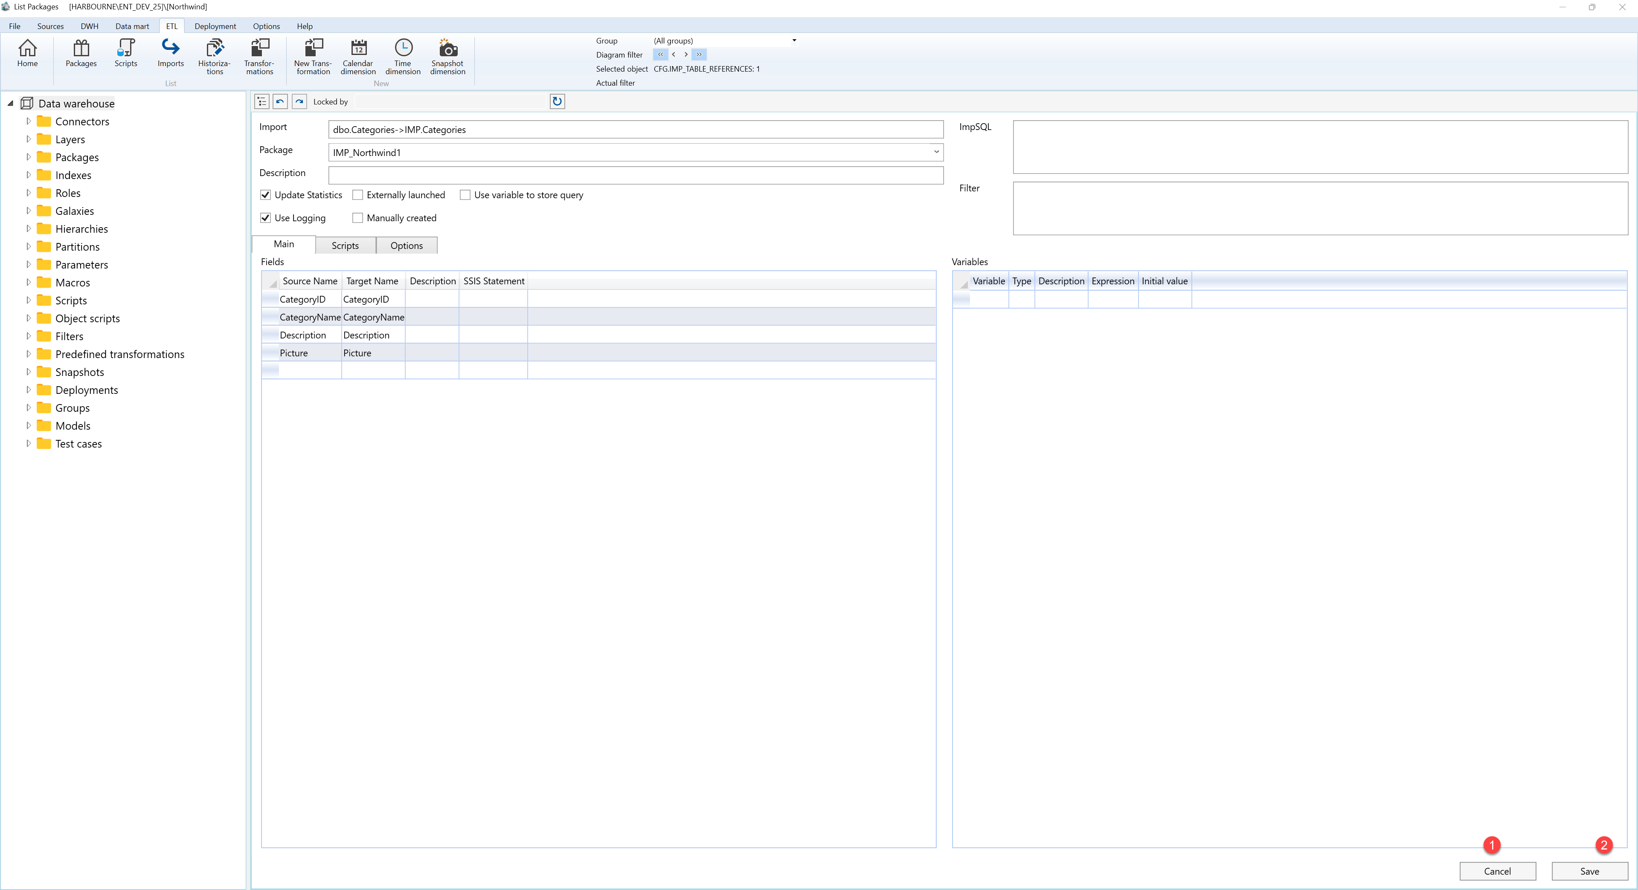The image size is (1638, 890).
Task: Switch to the Data mart ribbon tab
Action: coord(132,26)
